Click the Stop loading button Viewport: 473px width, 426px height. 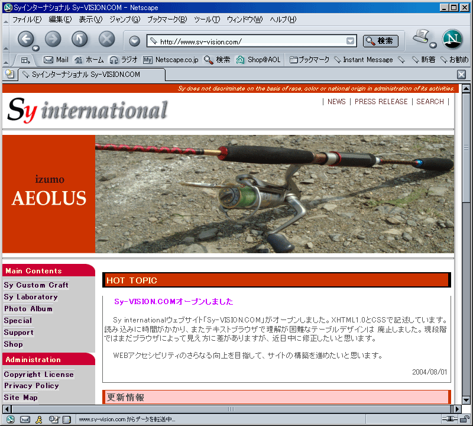point(107,39)
